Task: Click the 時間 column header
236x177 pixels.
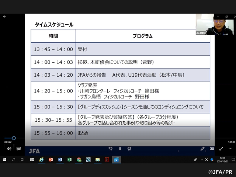Action: click(53, 36)
